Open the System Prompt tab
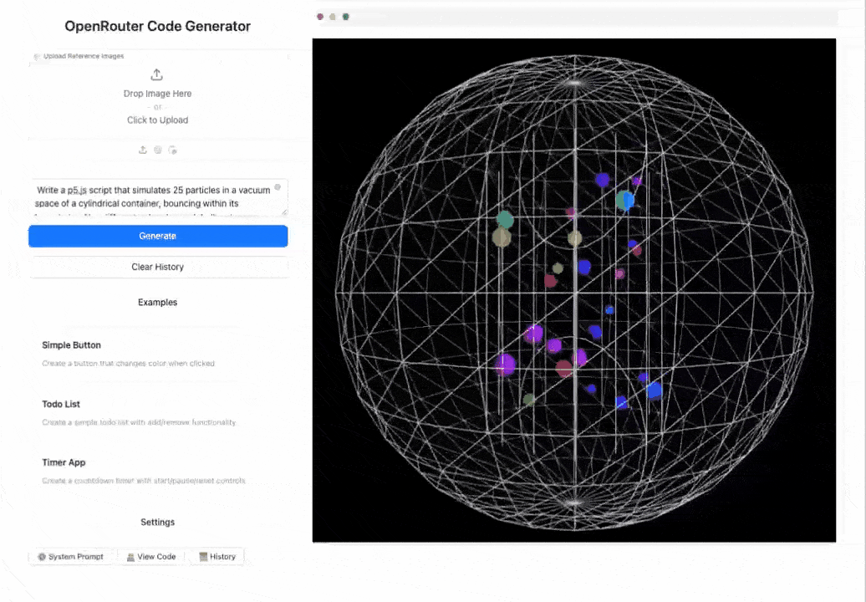 (71, 557)
